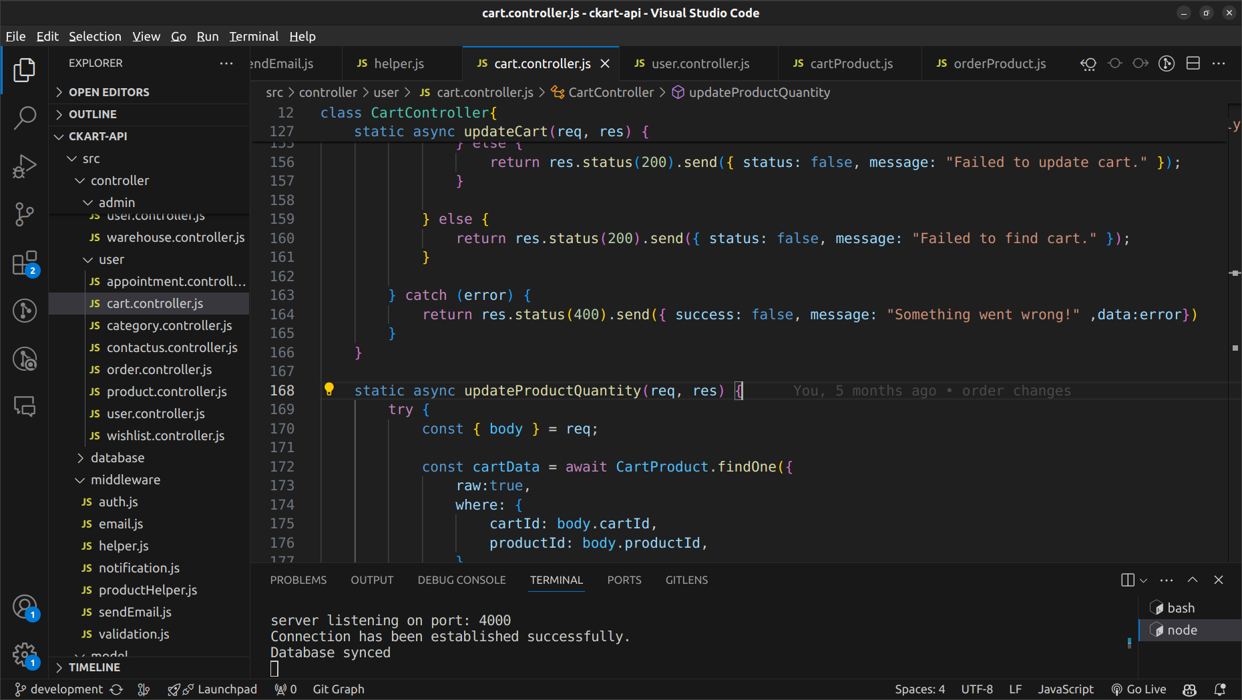Expand the database folder
Image resolution: width=1242 pixels, height=700 pixels.
click(x=118, y=458)
